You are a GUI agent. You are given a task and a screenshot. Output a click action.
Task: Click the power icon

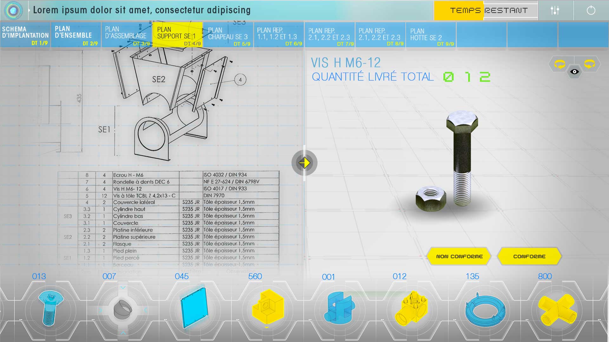pyautogui.click(x=591, y=10)
